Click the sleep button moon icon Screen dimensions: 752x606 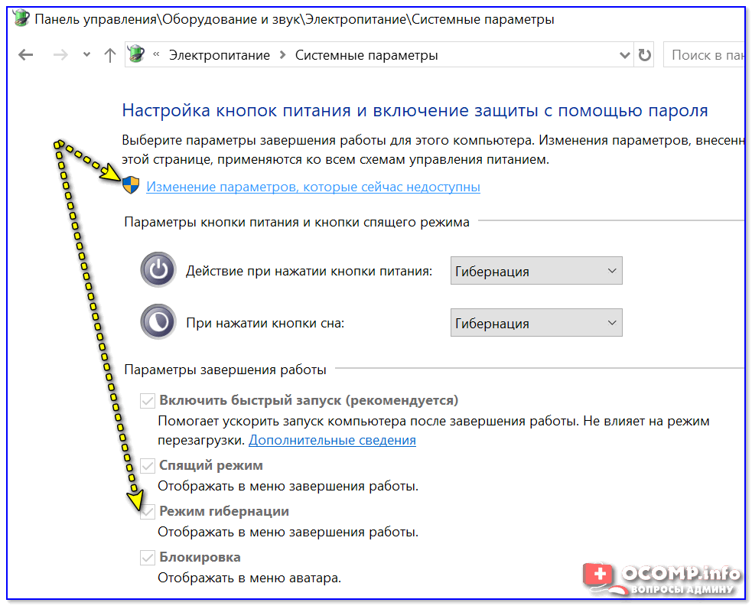pos(158,322)
